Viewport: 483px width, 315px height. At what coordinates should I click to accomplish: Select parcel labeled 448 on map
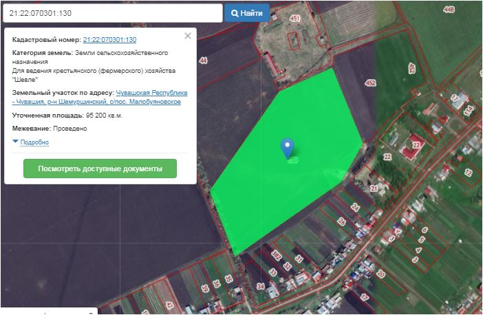pyautogui.click(x=449, y=10)
